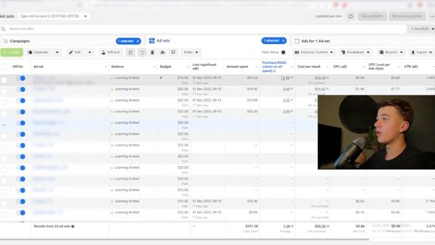
Task: Click the pencil icon in the $10.24 row's budget cell
Action: 161,78
